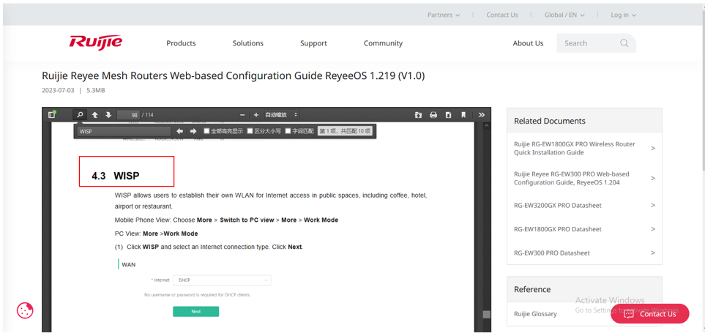Viewport: 705px width, 336px height.
Task: Open the Contact Us top link
Action: (502, 15)
